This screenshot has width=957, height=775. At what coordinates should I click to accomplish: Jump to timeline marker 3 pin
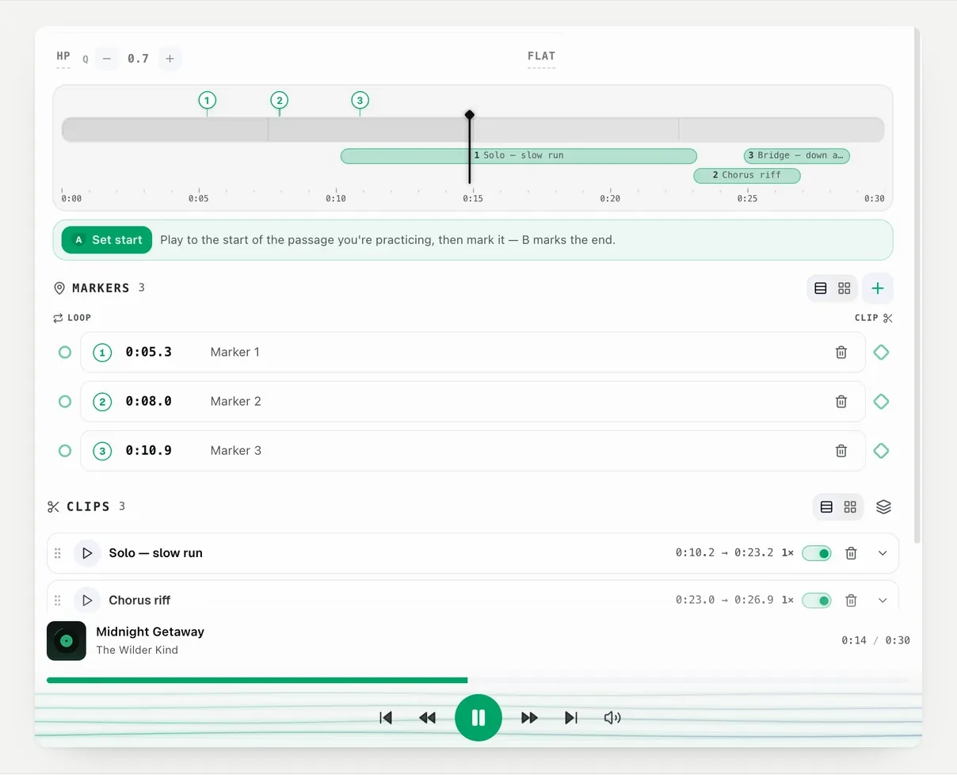(x=360, y=100)
